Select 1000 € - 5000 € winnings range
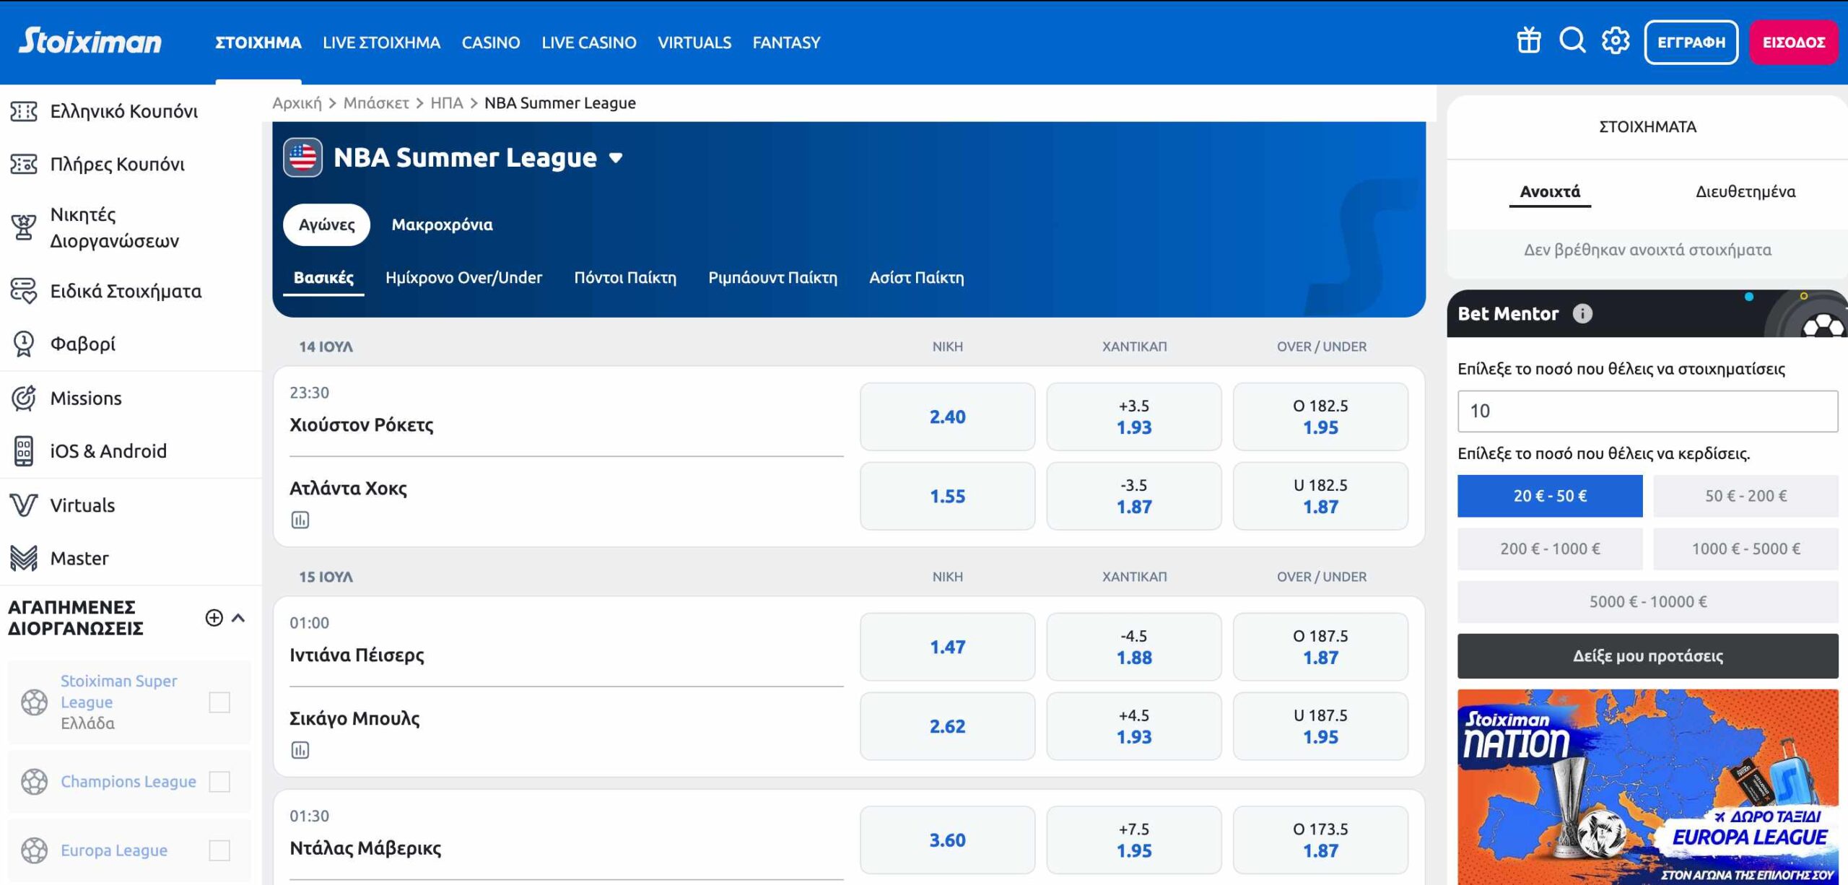The height and width of the screenshot is (885, 1848). pyautogui.click(x=1745, y=549)
